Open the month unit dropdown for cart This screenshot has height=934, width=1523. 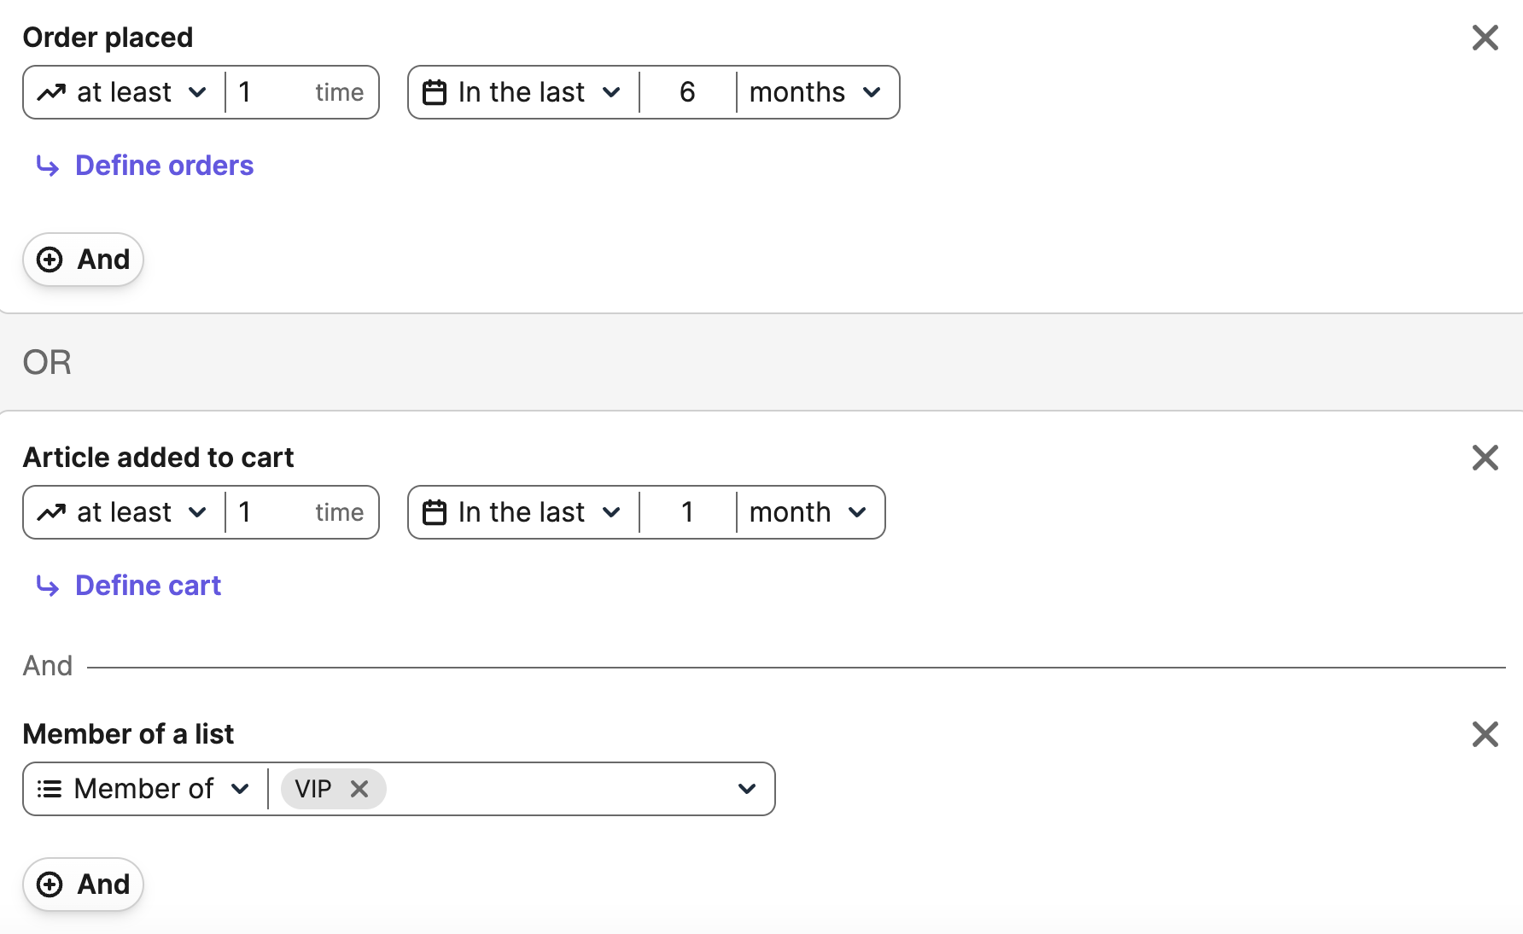point(808,512)
